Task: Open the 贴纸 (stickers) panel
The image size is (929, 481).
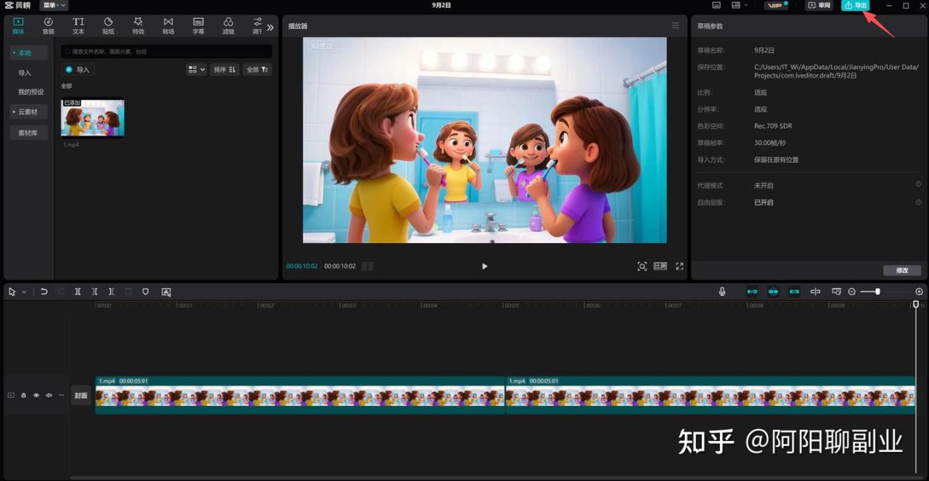Action: [108, 25]
